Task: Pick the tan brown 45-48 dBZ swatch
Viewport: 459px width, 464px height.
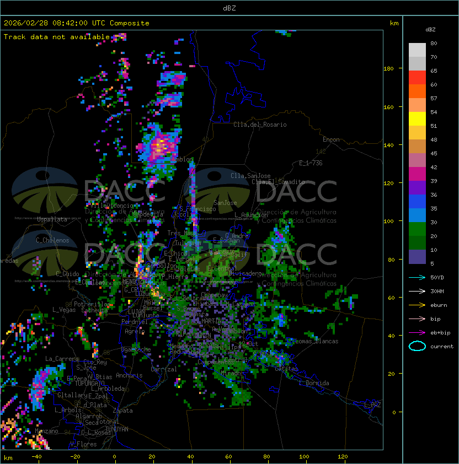Action: [417, 146]
